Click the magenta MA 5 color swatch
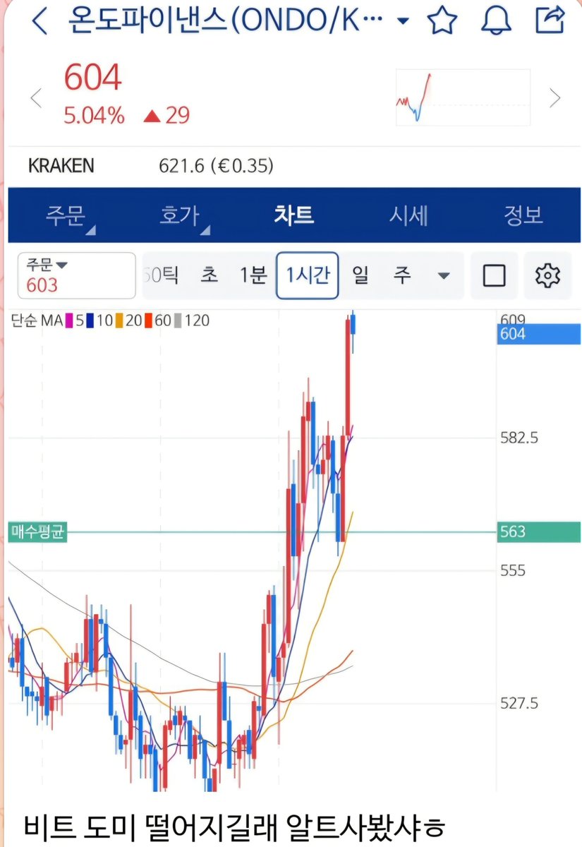Image resolution: width=582 pixels, height=847 pixels. click(x=70, y=322)
